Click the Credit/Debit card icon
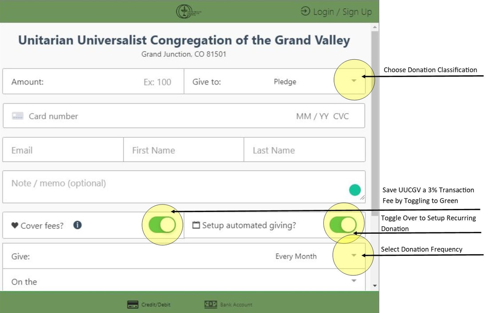The image size is (488, 313). [133, 305]
